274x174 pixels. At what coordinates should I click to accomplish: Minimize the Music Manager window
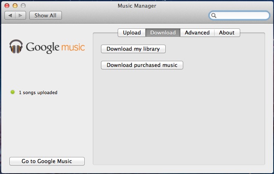[x=15, y=6]
